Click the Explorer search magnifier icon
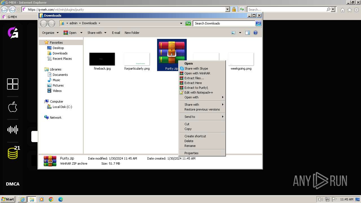This screenshot has height=203, width=361. click(x=258, y=23)
